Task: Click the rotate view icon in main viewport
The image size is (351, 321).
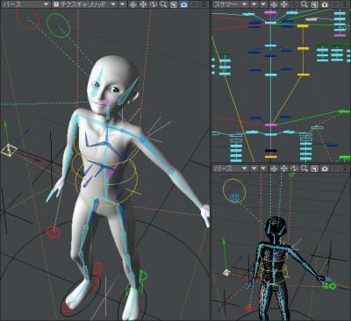Action: click(x=154, y=4)
